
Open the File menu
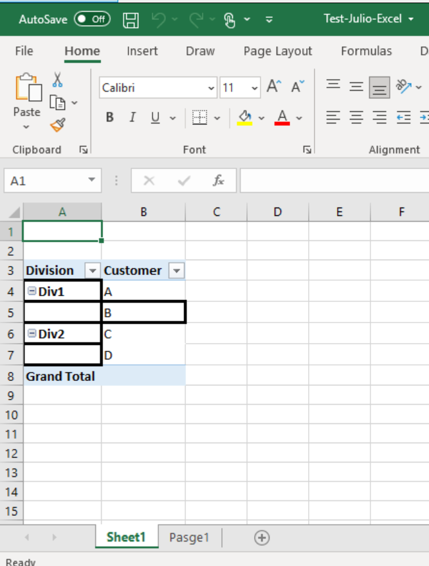click(24, 51)
